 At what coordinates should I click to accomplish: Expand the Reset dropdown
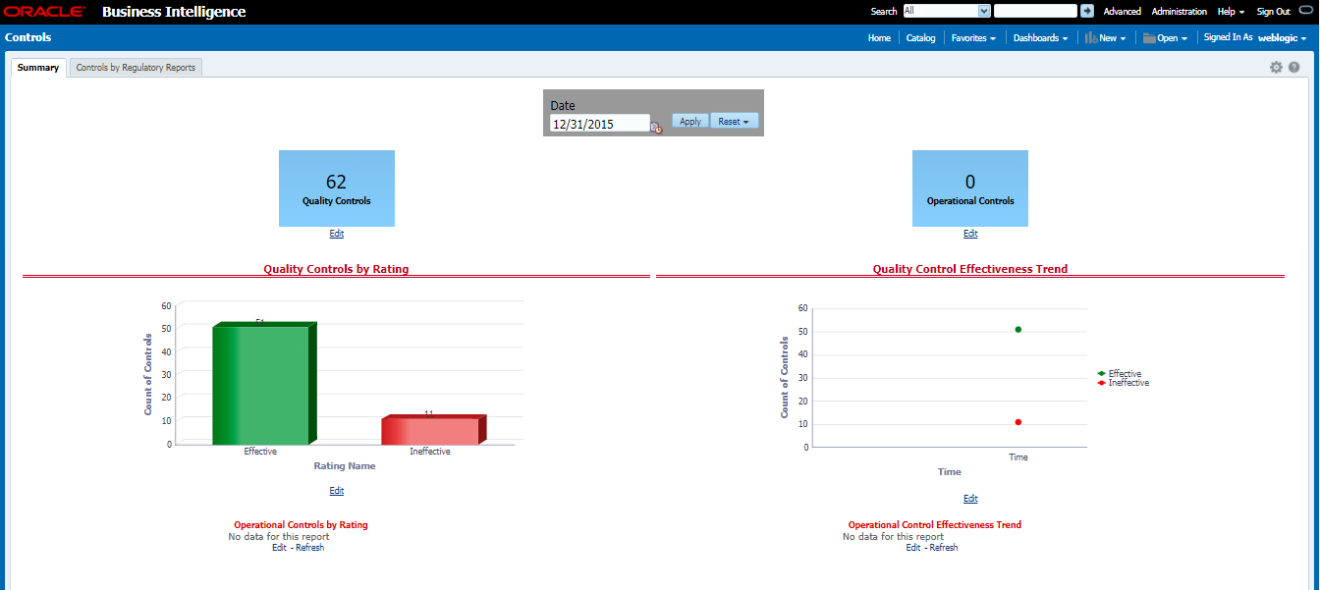744,121
